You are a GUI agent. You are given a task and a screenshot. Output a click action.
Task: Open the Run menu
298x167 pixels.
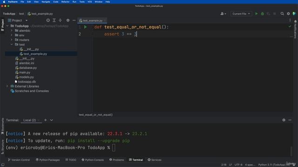point(74,2)
